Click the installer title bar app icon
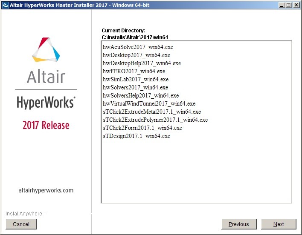 tap(5, 5)
